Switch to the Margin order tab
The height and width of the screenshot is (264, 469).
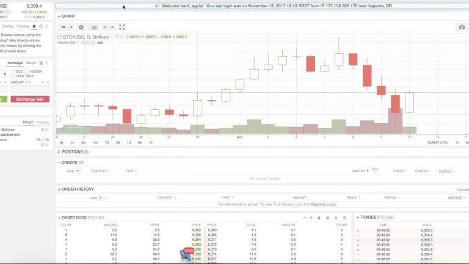31,63
